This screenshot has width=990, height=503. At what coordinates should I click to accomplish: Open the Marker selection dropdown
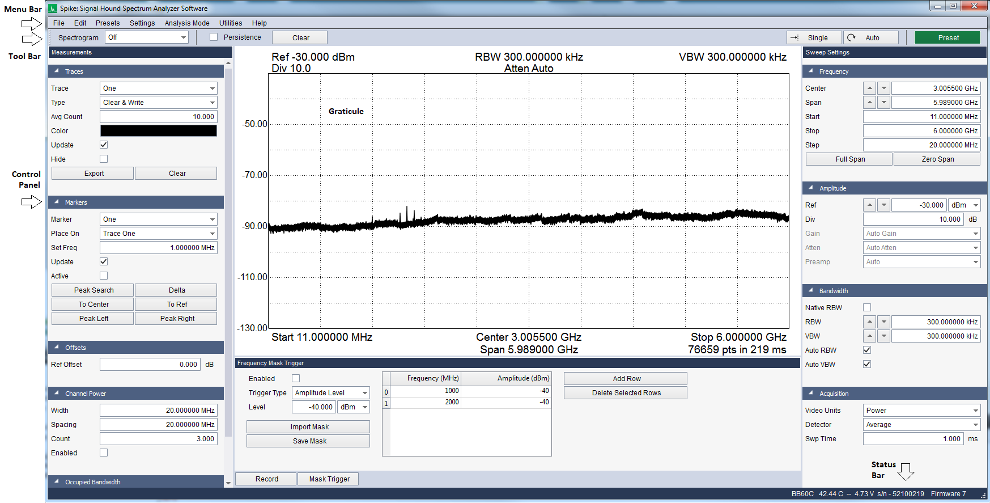tap(159, 219)
